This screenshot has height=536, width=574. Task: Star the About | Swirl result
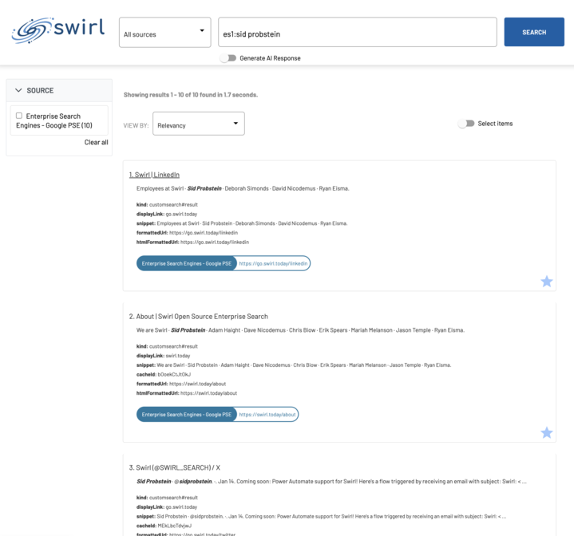point(547,433)
